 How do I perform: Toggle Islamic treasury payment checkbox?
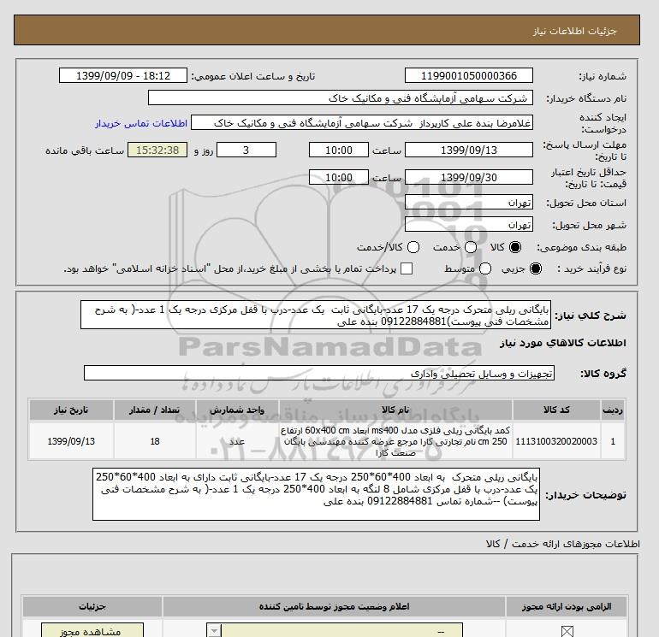pos(407,268)
